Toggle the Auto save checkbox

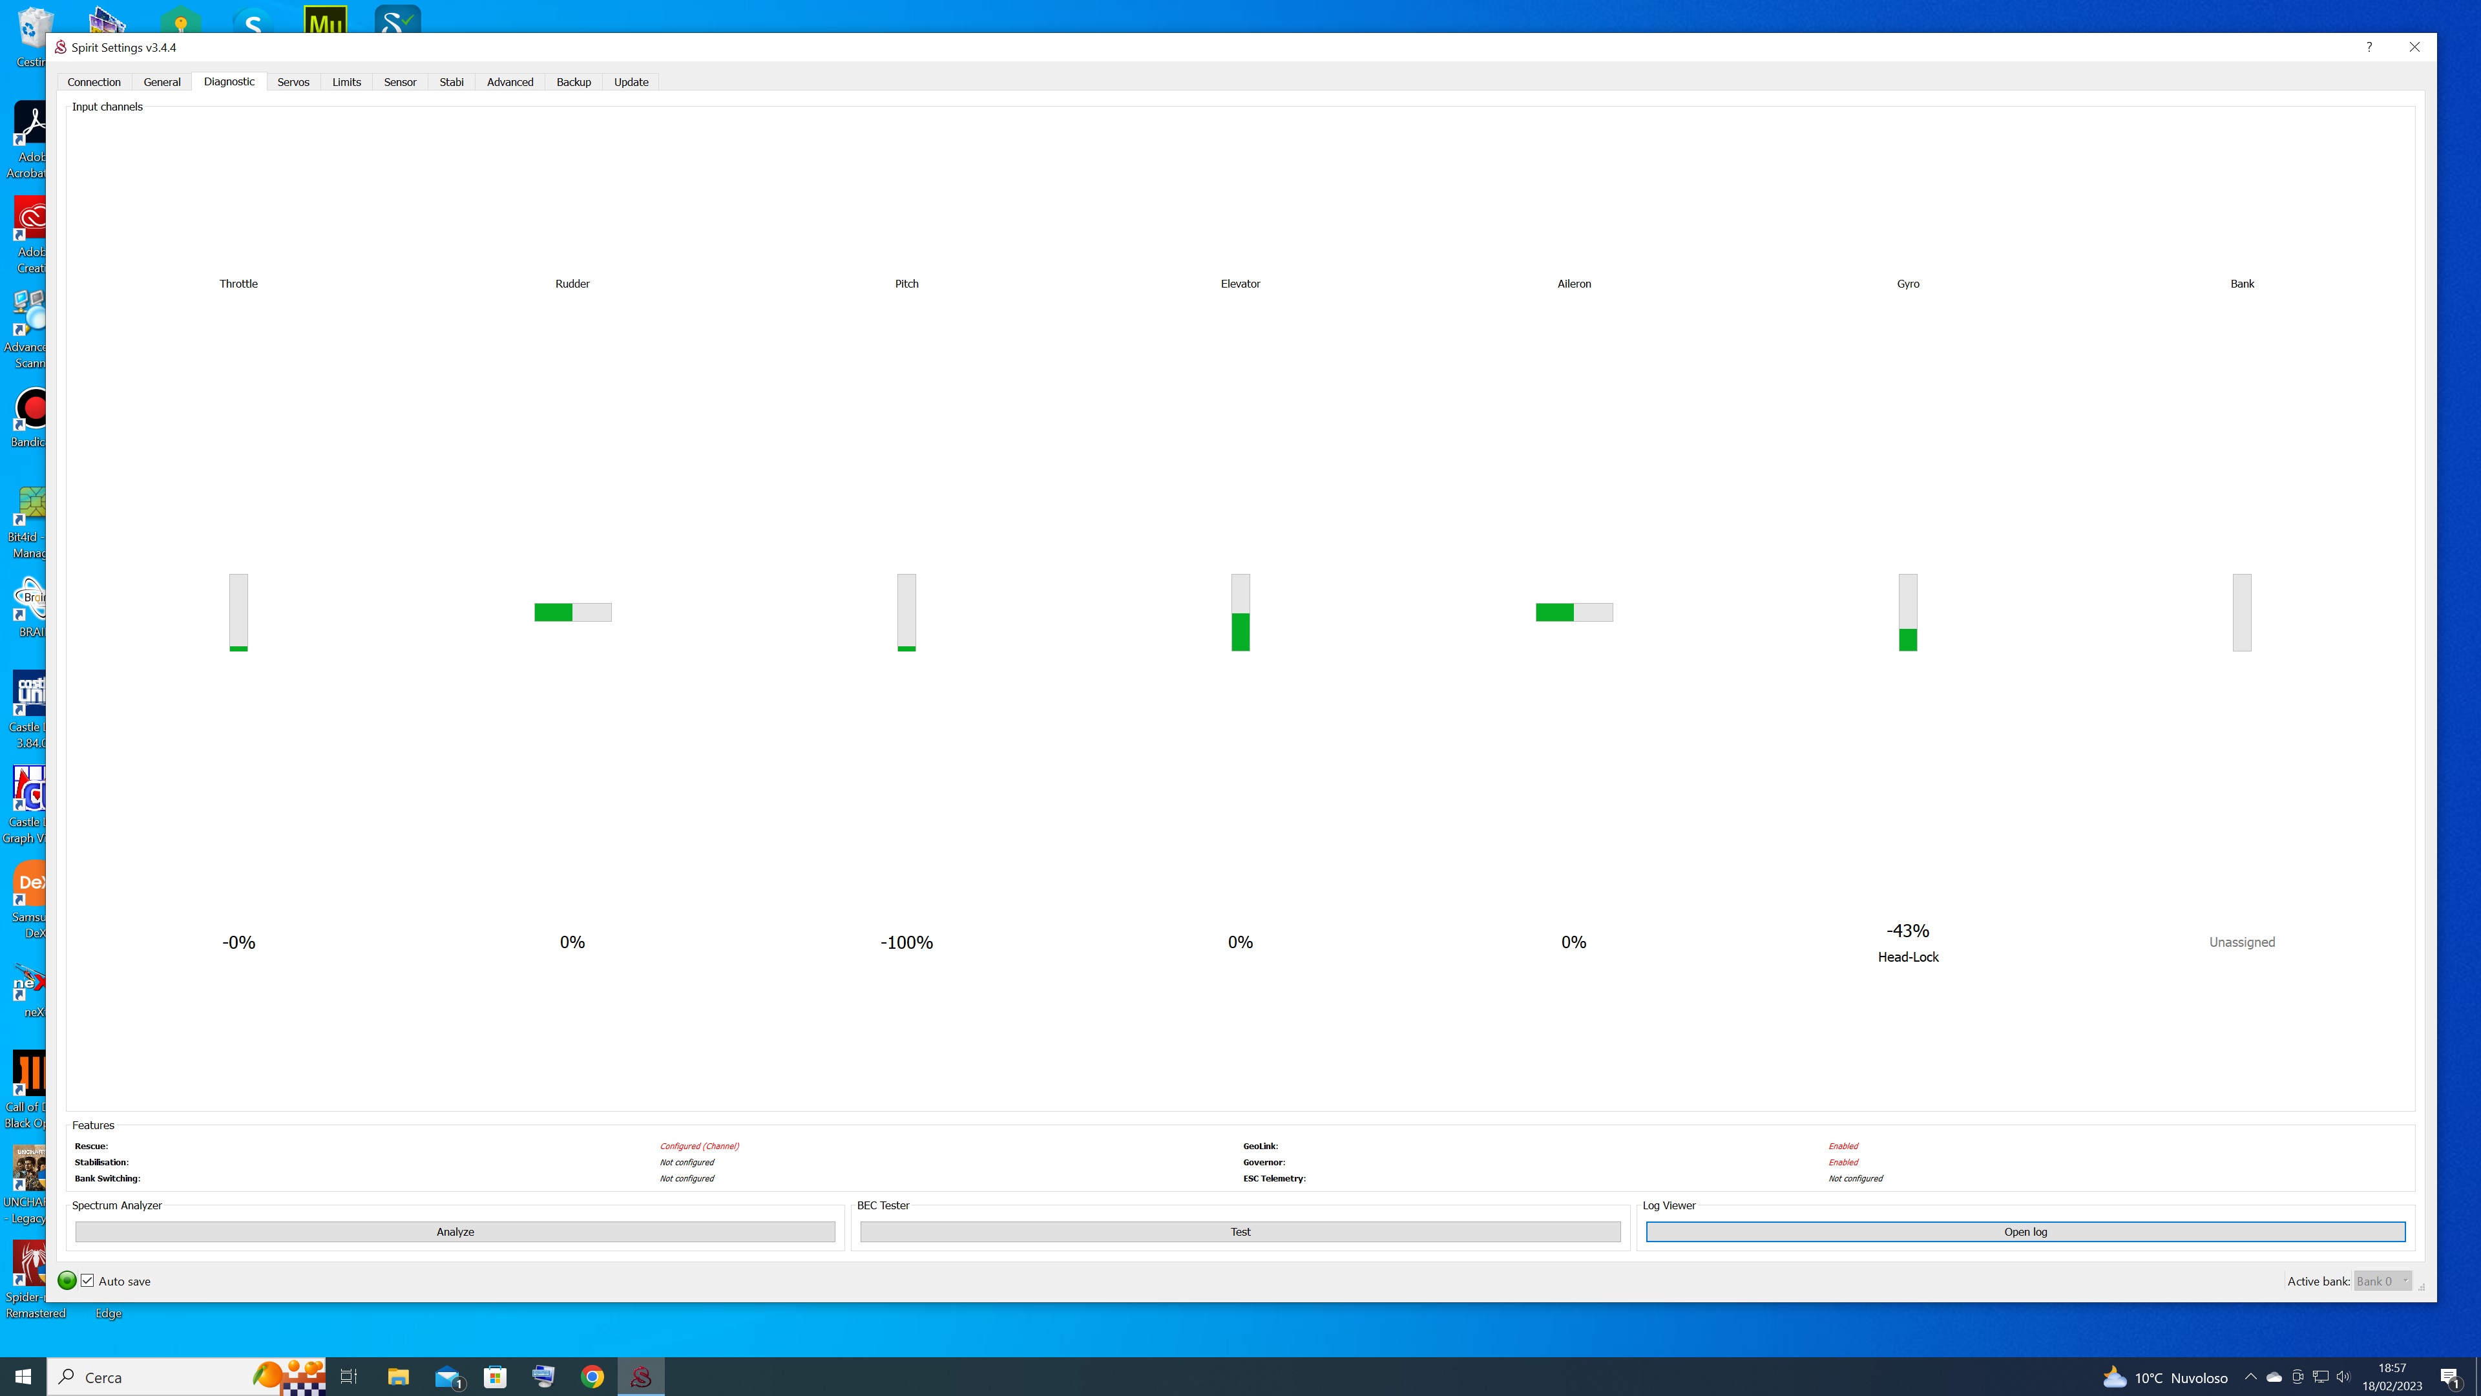point(88,1280)
